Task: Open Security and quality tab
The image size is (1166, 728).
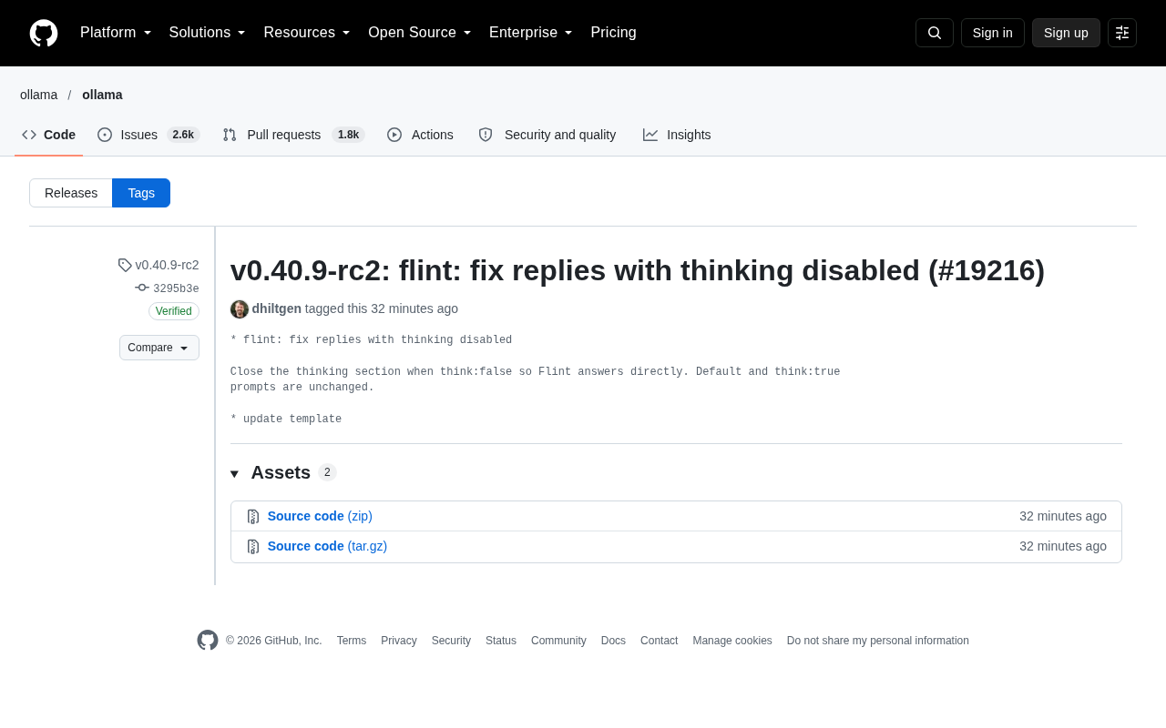Action: click(x=547, y=135)
